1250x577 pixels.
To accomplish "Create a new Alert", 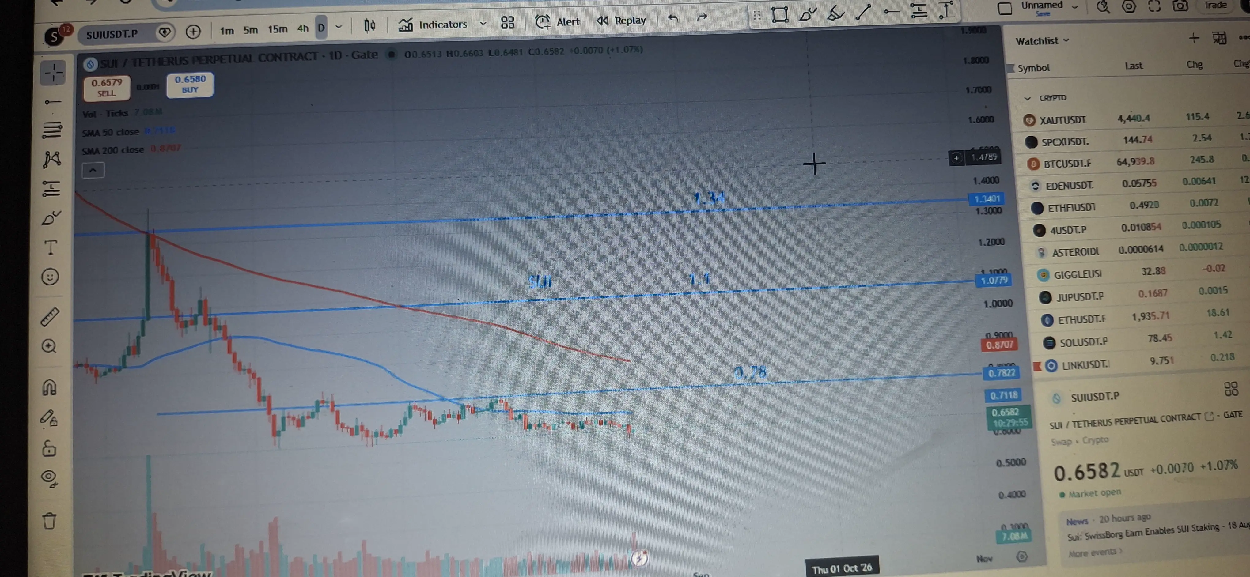I will [x=558, y=21].
